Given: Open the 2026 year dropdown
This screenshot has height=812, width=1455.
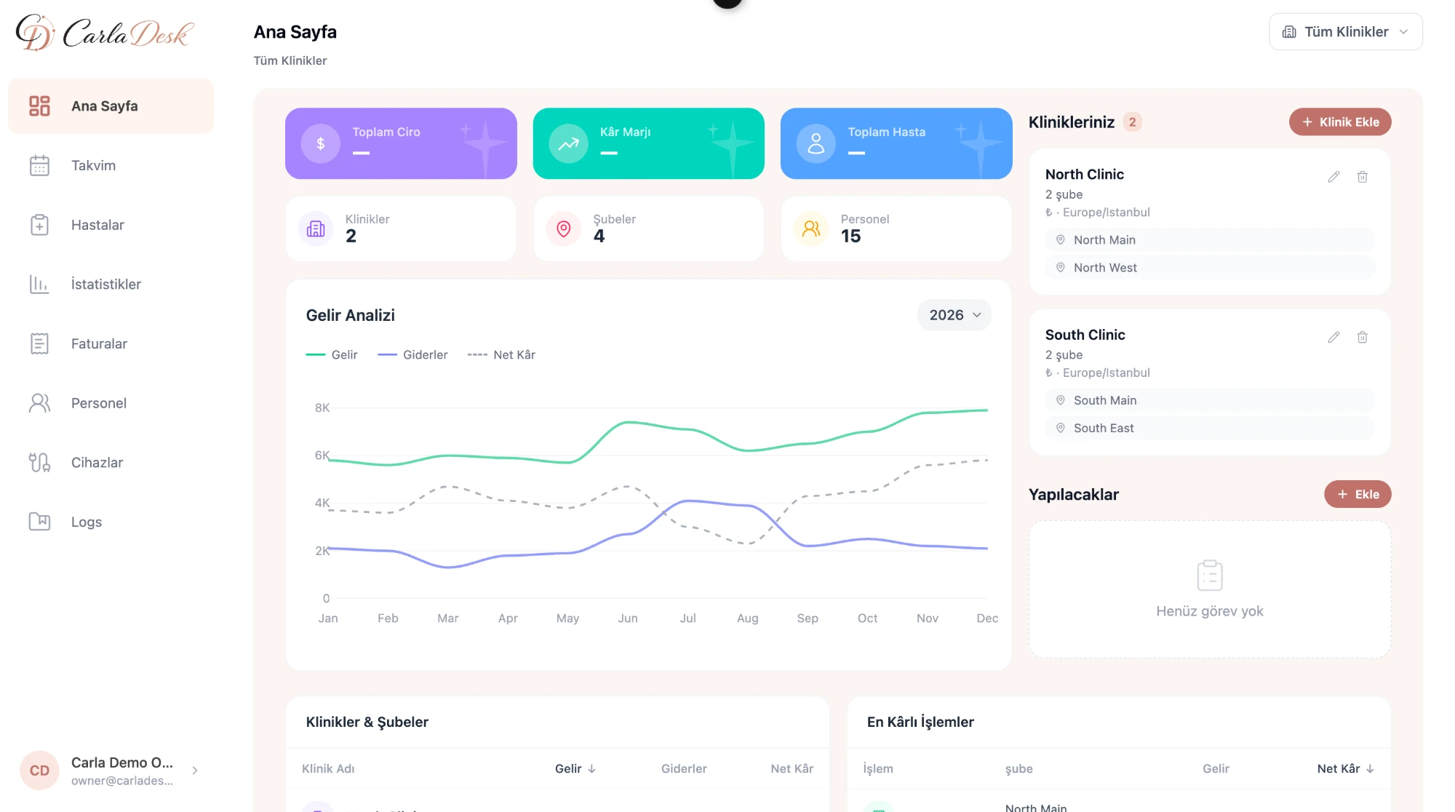Looking at the screenshot, I should pos(954,315).
